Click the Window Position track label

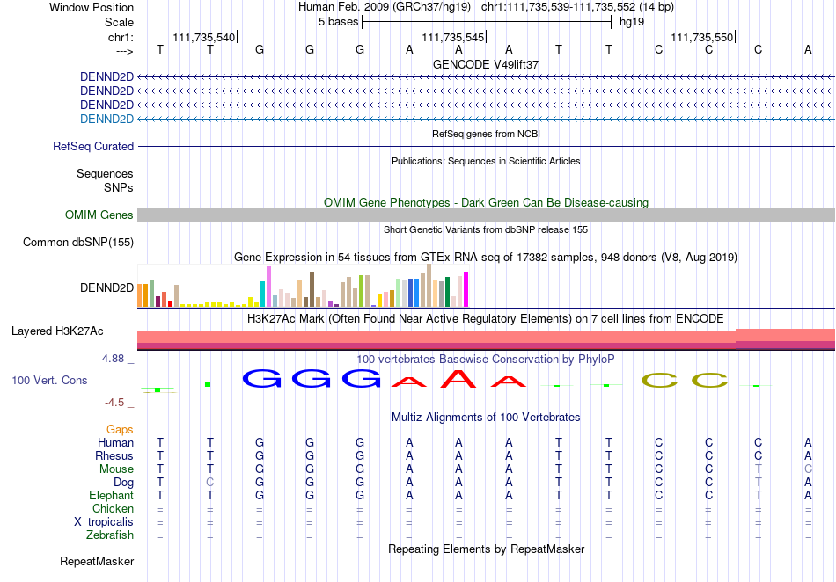[92, 7]
